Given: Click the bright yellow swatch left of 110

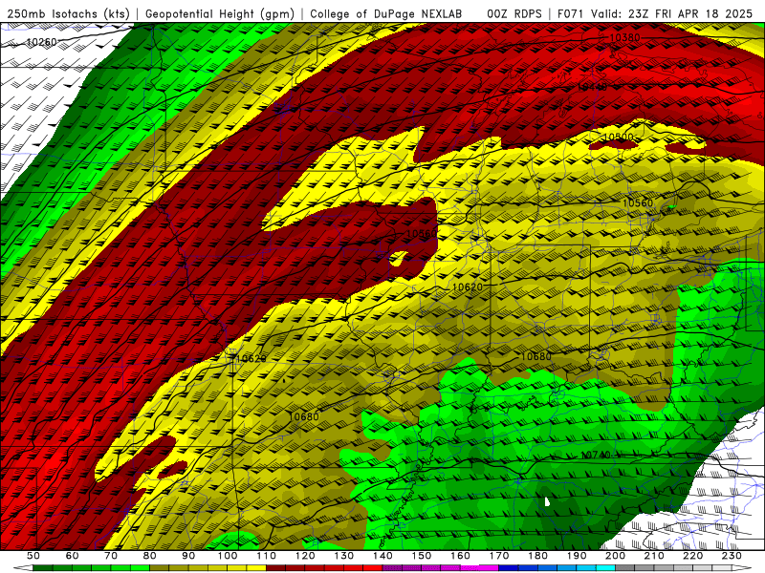Looking at the screenshot, I should pyautogui.click(x=256, y=568).
